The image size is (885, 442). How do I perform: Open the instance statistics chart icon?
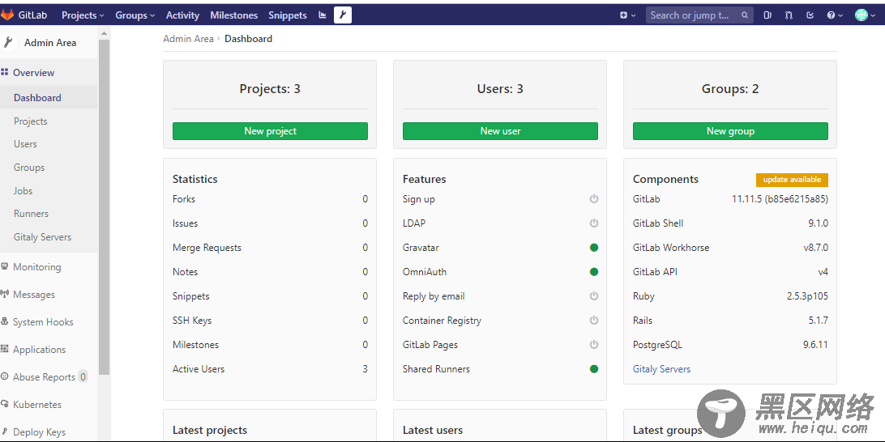point(323,15)
